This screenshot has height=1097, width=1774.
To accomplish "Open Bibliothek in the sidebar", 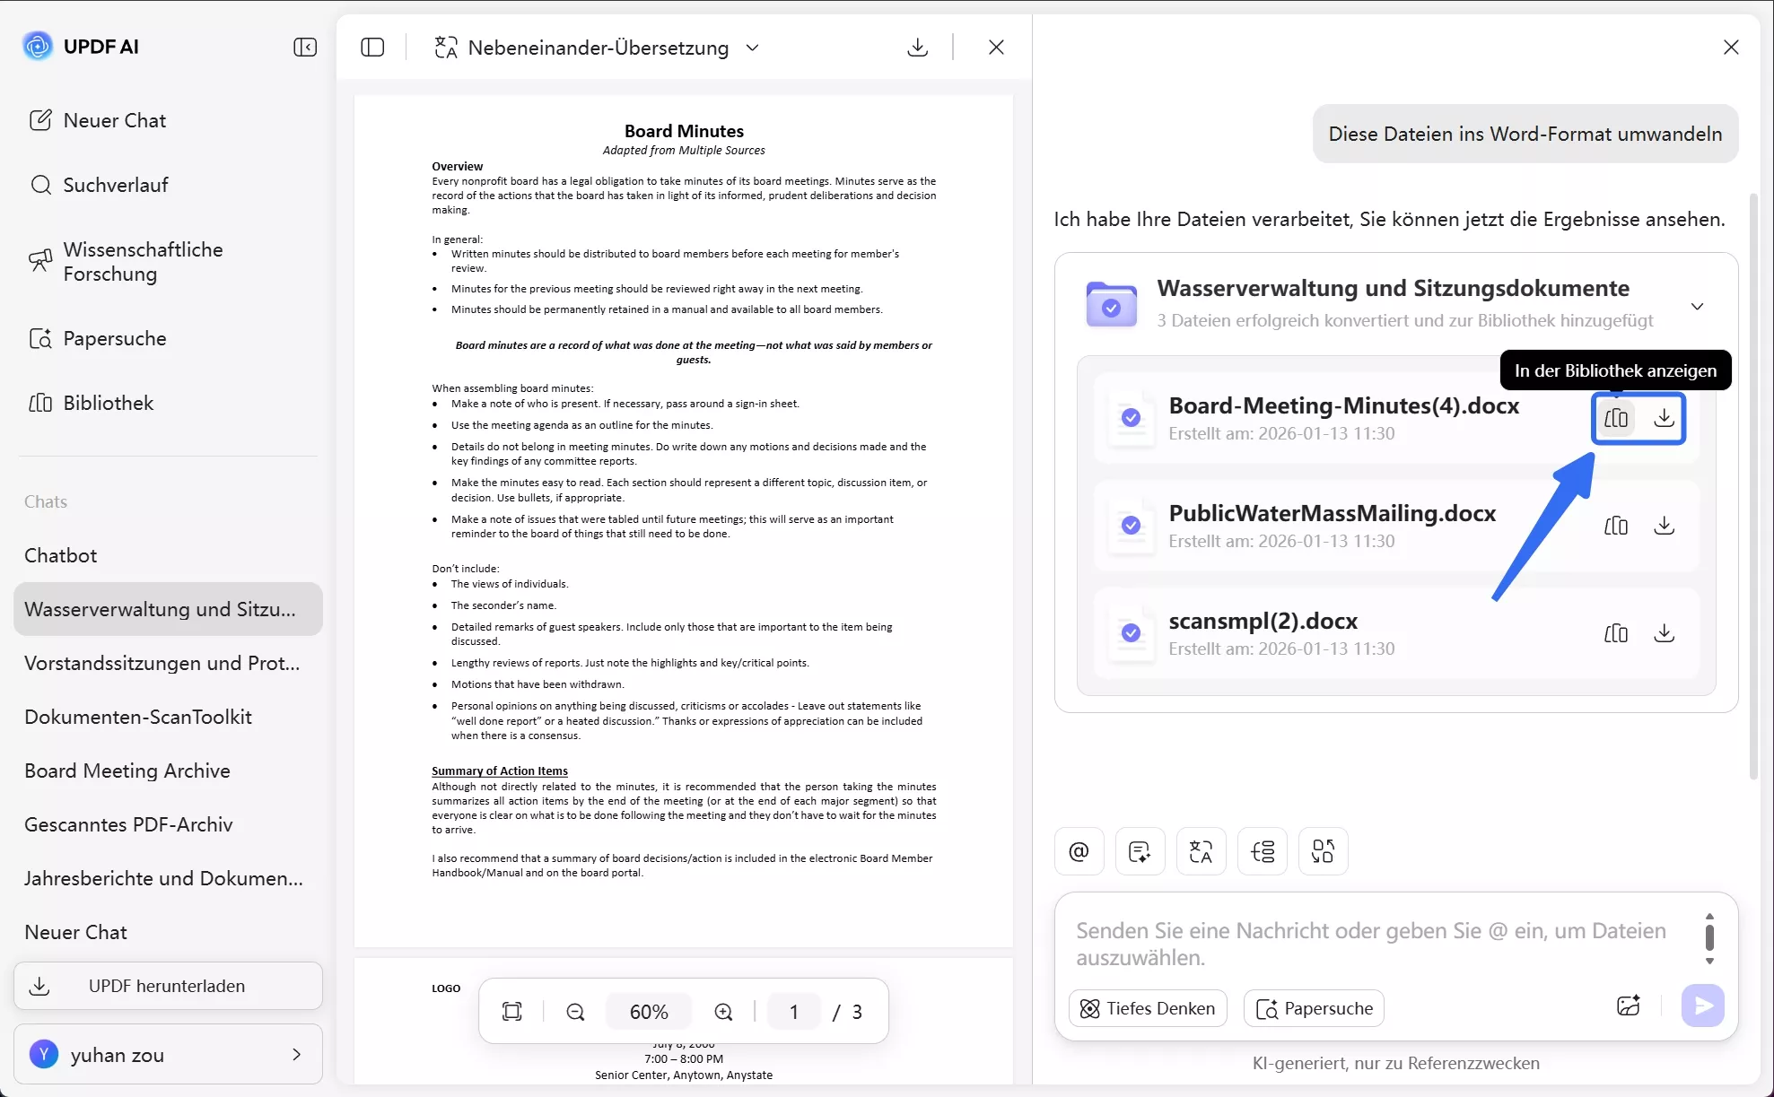I will click(x=108, y=403).
